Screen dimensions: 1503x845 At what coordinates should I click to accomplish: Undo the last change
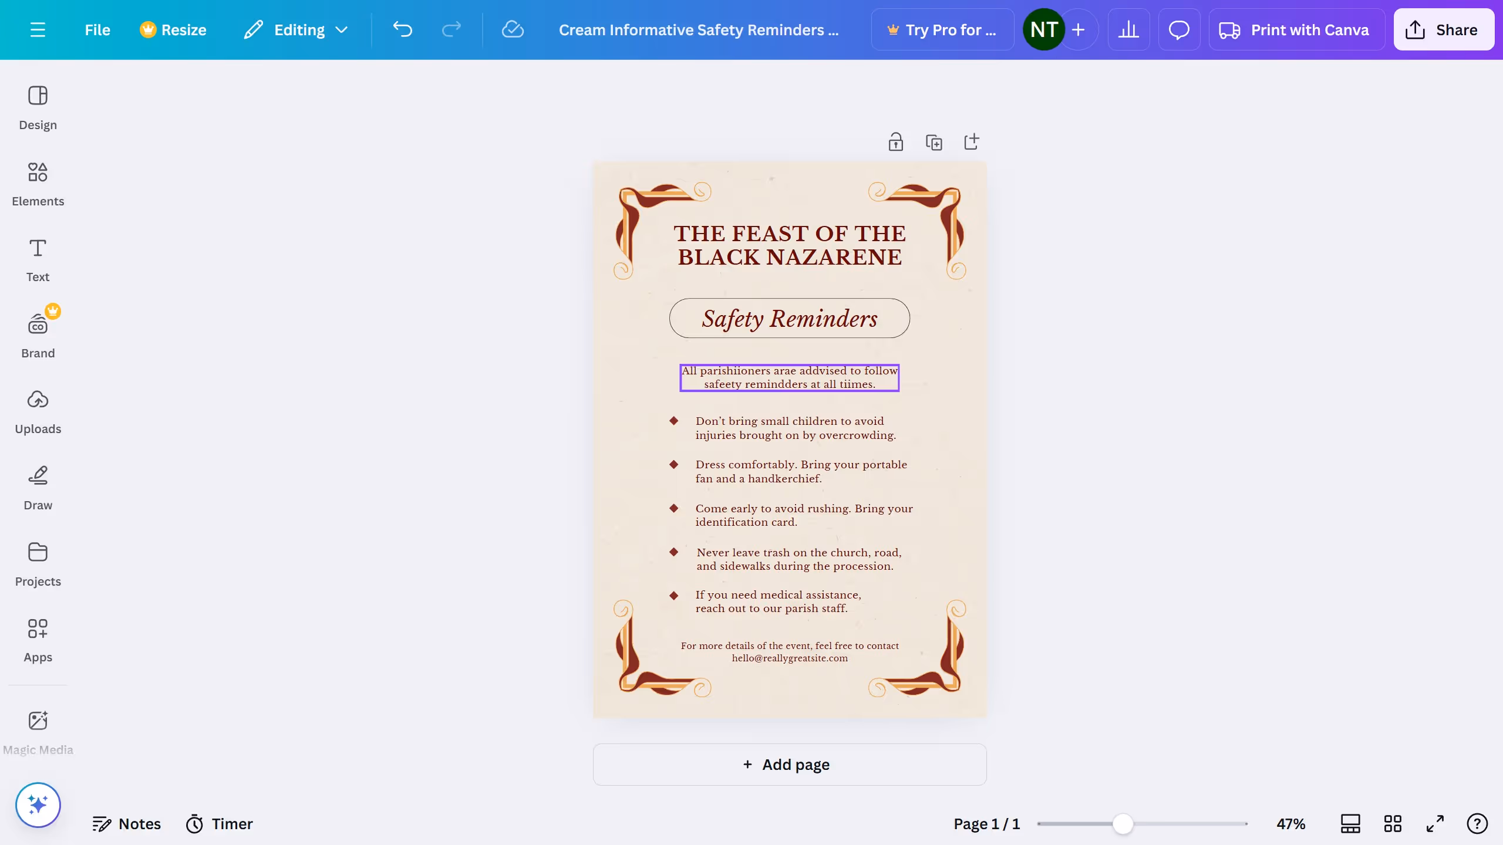click(403, 29)
